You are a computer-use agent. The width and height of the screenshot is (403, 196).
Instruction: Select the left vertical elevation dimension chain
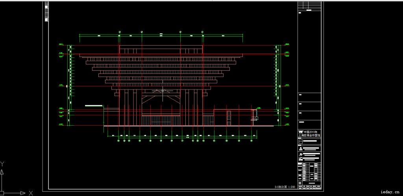click(70, 86)
